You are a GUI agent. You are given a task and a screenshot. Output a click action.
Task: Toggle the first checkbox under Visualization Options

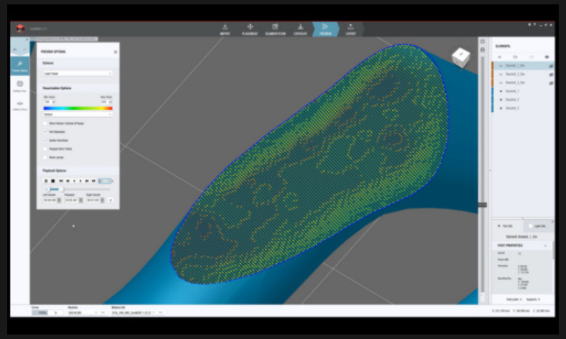pos(45,123)
